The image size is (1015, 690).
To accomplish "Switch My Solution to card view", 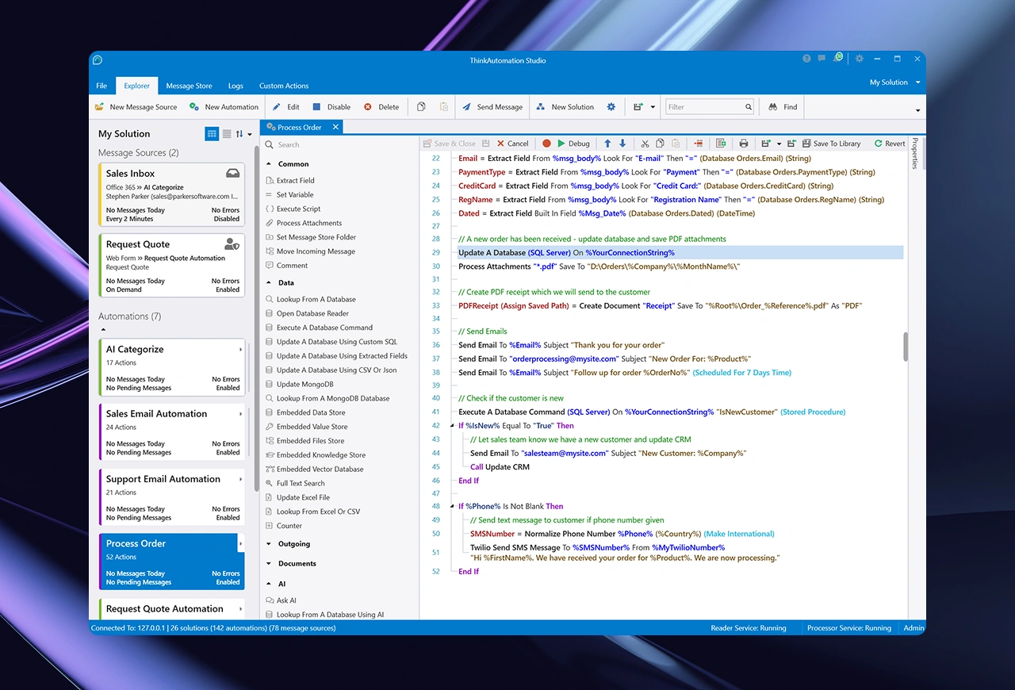I will [x=212, y=134].
